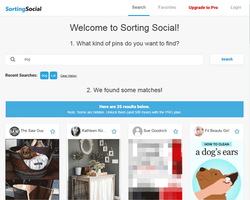This screenshot has width=250, height=200.
Task: Select the 'dog' recent search tag
Action: pyautogui.click(x=44, y=75)
